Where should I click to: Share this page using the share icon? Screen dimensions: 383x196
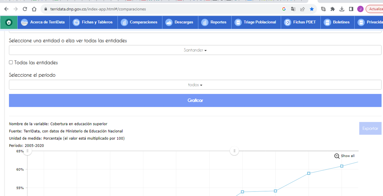pyautogui.click(x=302, y=9)
